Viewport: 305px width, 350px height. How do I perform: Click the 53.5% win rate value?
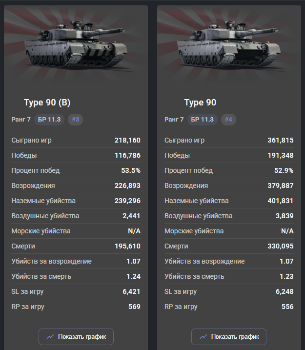131,170
